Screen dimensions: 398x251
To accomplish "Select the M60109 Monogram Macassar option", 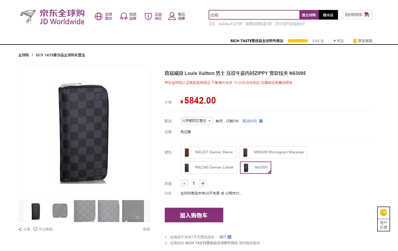I will tap(273, 152).
